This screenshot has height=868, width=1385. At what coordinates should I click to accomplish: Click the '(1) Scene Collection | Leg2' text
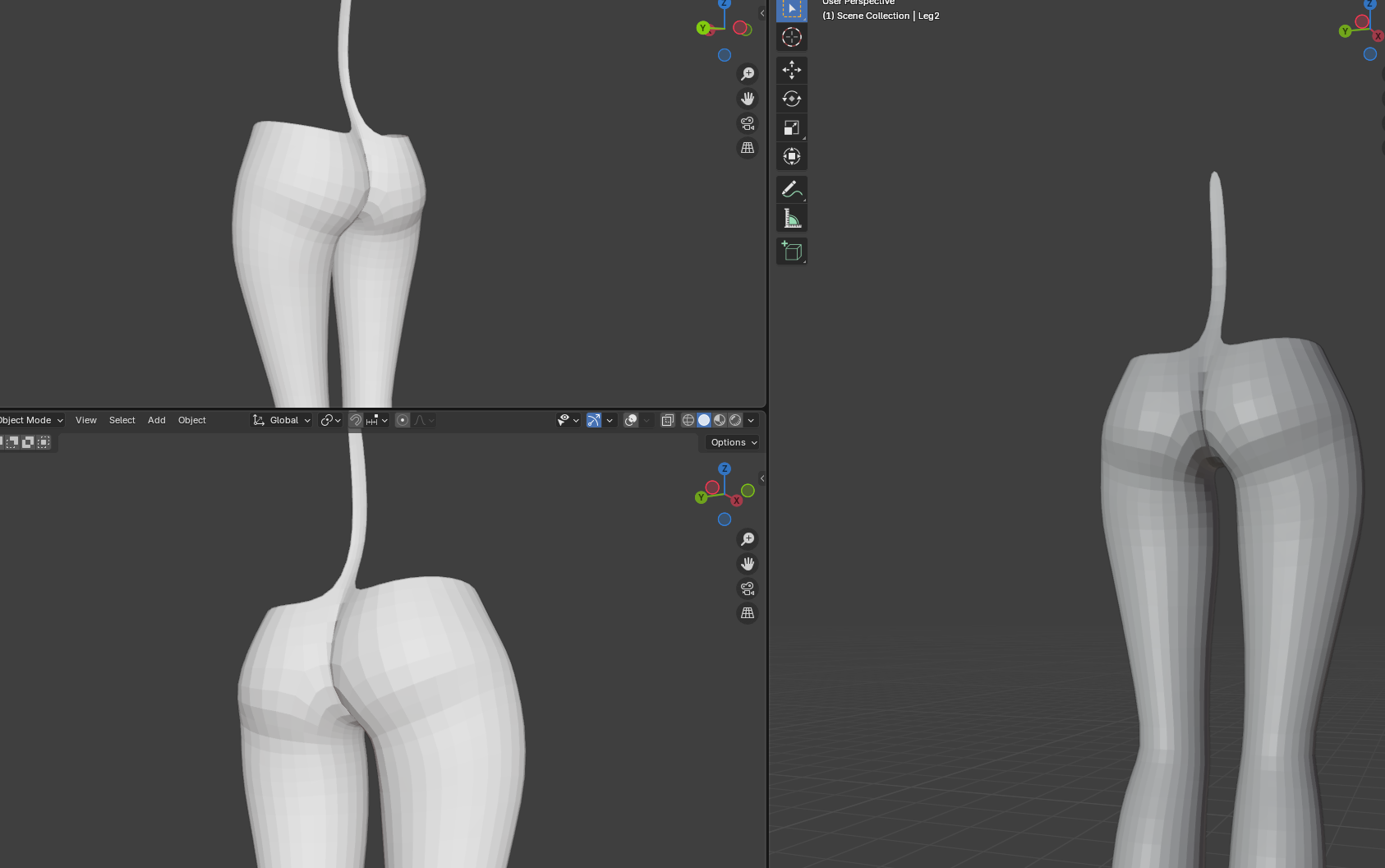881,16
